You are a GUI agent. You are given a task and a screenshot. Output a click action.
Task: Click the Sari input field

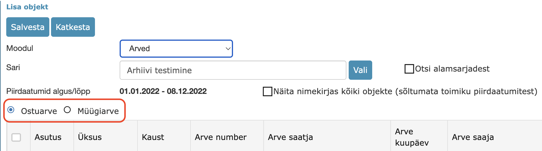click(x=232, y=70)
